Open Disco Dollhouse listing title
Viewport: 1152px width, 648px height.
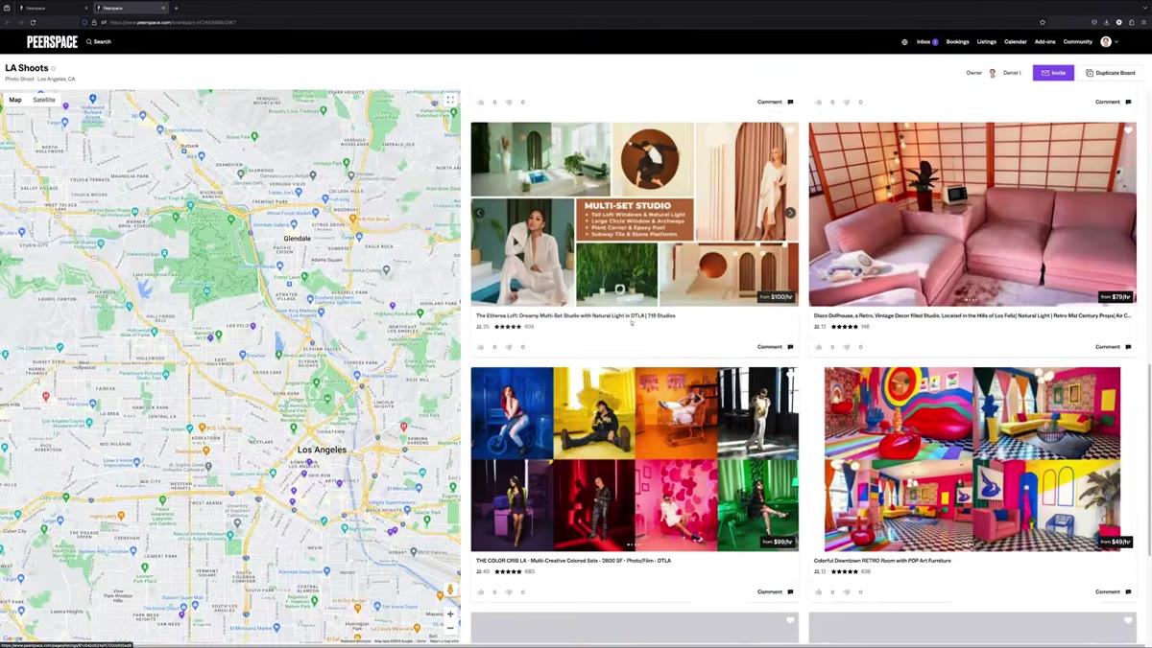pos(972,315)
